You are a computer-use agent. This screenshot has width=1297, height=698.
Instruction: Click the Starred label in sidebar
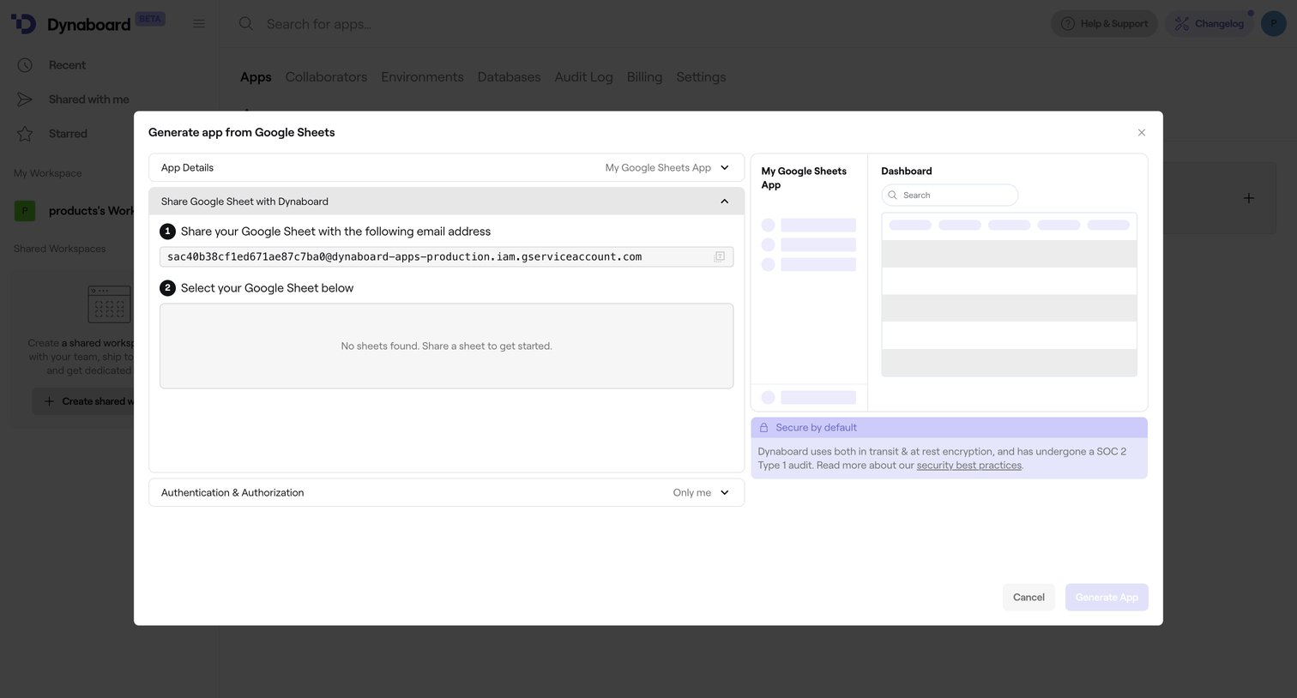(x=68, y=134)
